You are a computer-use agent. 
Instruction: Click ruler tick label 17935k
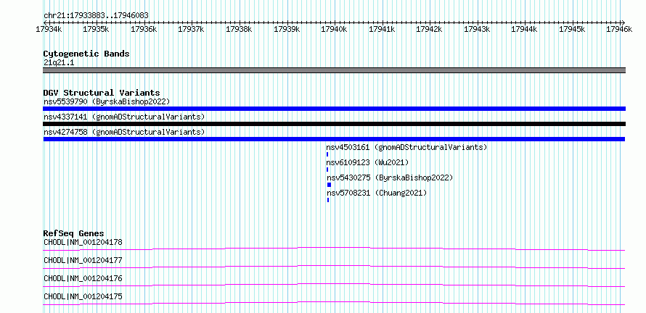coord(96,29)
